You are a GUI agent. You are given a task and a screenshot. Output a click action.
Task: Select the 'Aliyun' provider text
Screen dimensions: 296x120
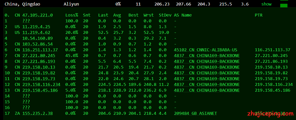pos(71,4)
